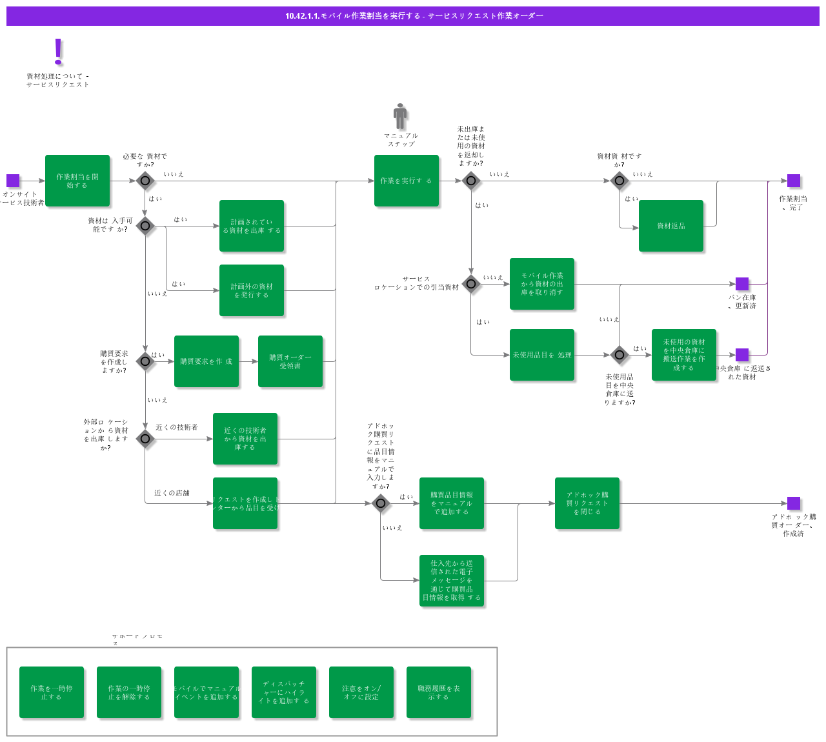Open the アドホック購買リクエストを閉じる box

point(587,503)
